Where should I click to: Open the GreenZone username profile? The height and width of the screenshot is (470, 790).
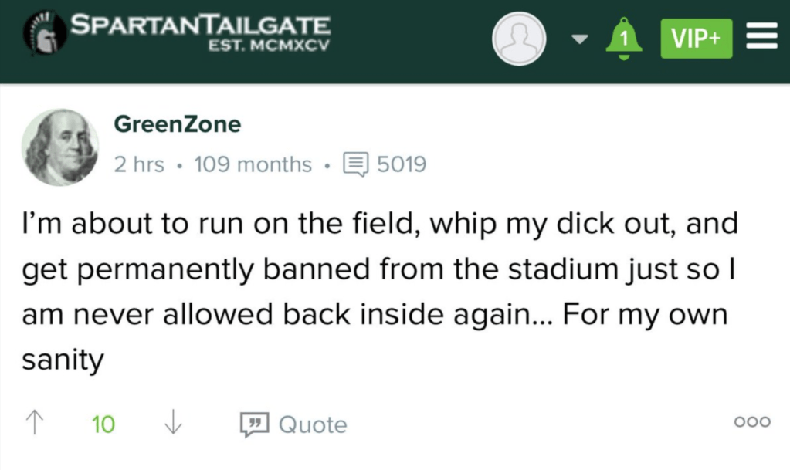(x=177, y=124)
